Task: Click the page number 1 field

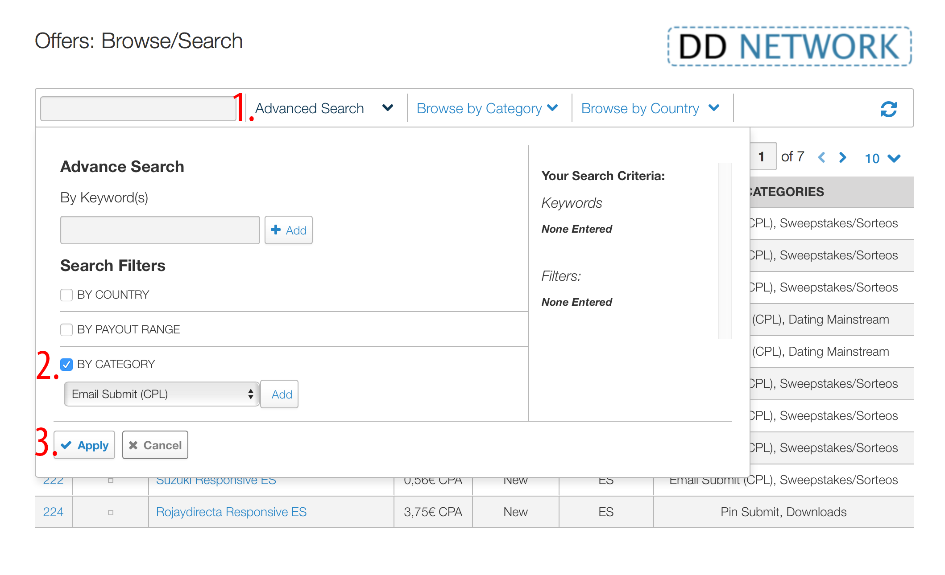Action: (763, 156)
